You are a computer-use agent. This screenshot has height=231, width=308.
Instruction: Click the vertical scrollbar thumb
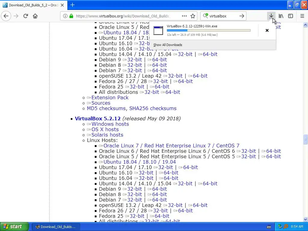coord(305,139)
